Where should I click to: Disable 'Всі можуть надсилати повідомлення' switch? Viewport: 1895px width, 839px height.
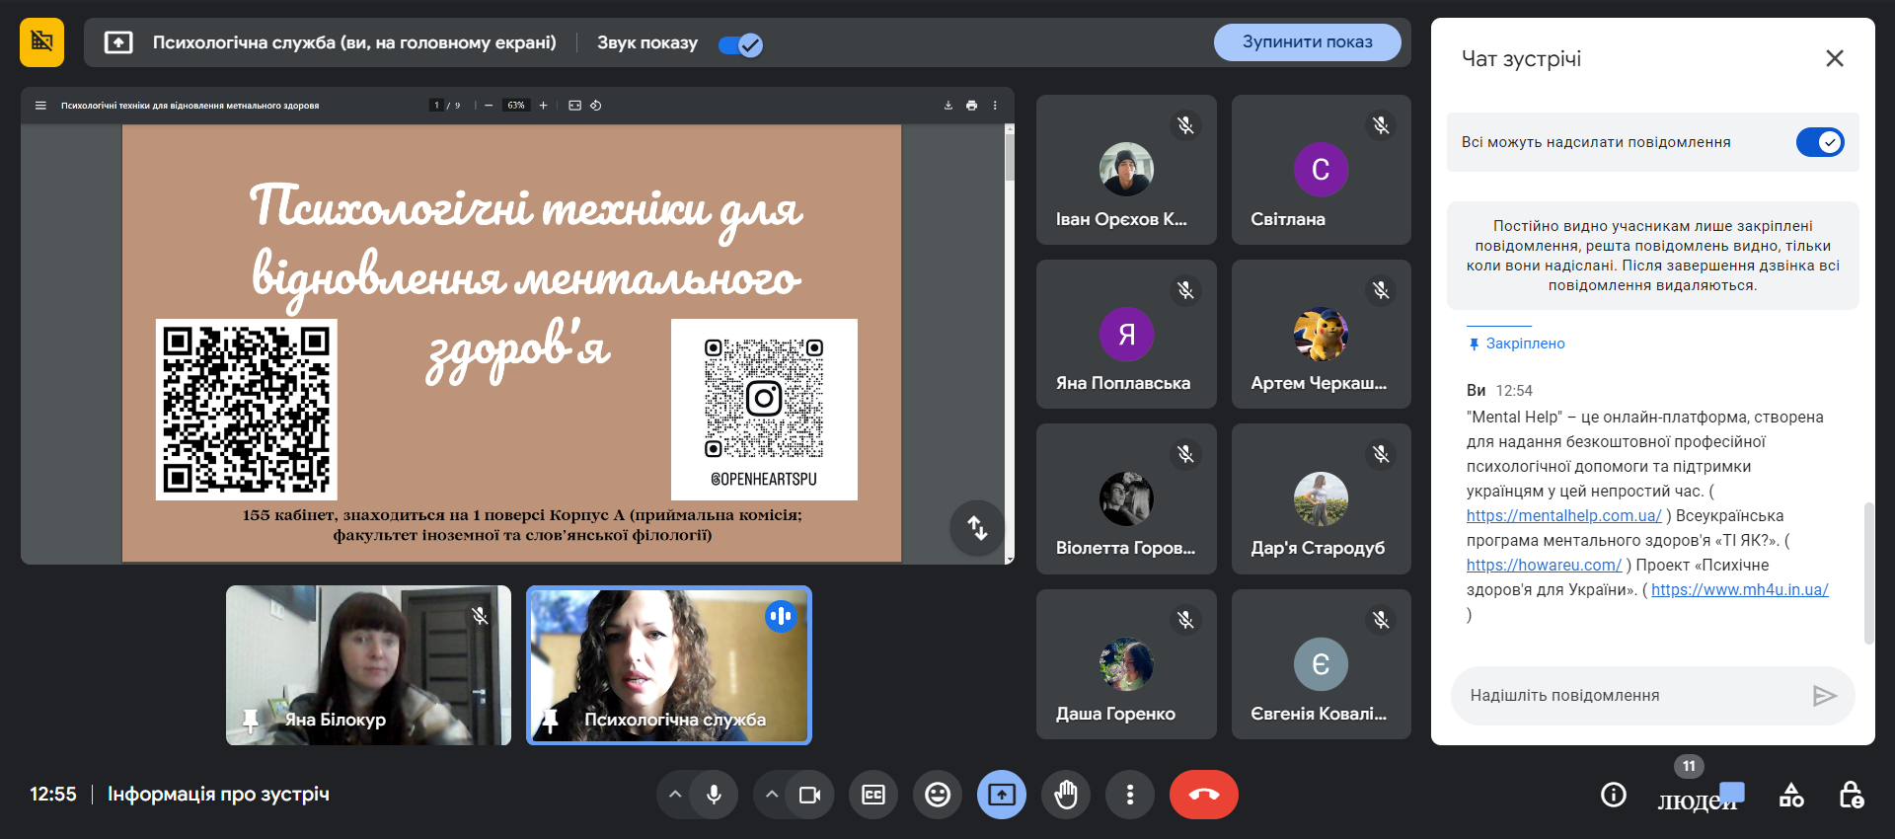pyautogui.click(x=1819, y=142)
